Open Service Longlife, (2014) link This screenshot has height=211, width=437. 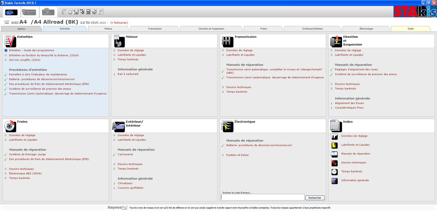point(25,60)
